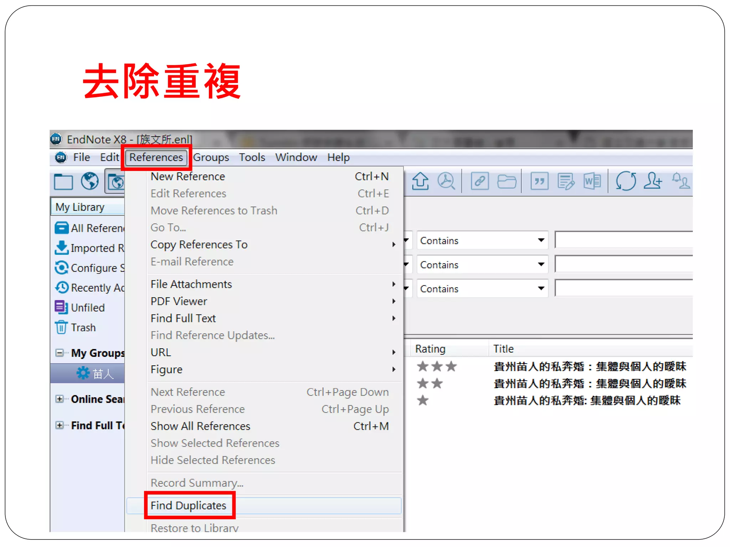Screen dimensions: 730x547
Task: Open the Groups menu in menu bar
Action: click(x=211, y=157)
